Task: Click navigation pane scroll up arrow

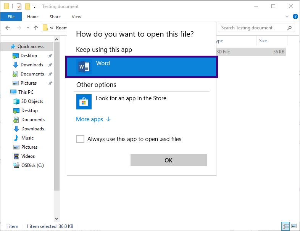Action: click(56, 39)
